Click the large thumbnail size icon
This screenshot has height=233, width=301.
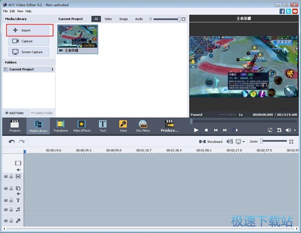183,19
